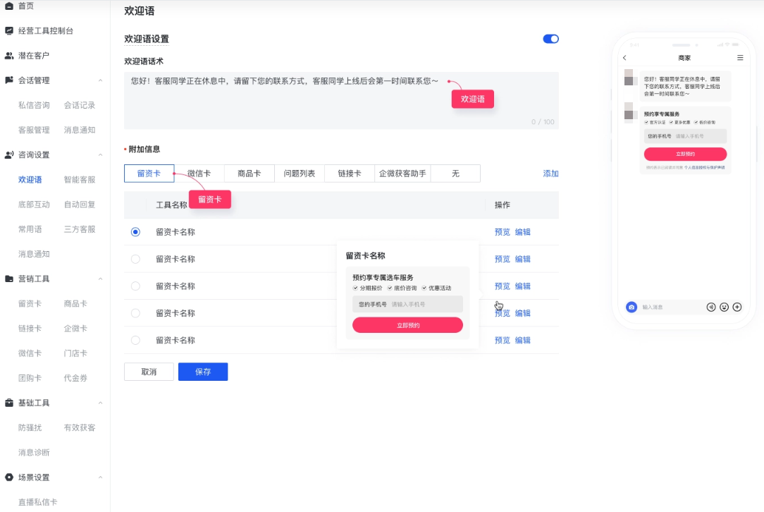Image resolution: width=764 pixels, height=512 pixels.
Task: Click the emoji icon in the chat input bar
Action: pos(725,307)
